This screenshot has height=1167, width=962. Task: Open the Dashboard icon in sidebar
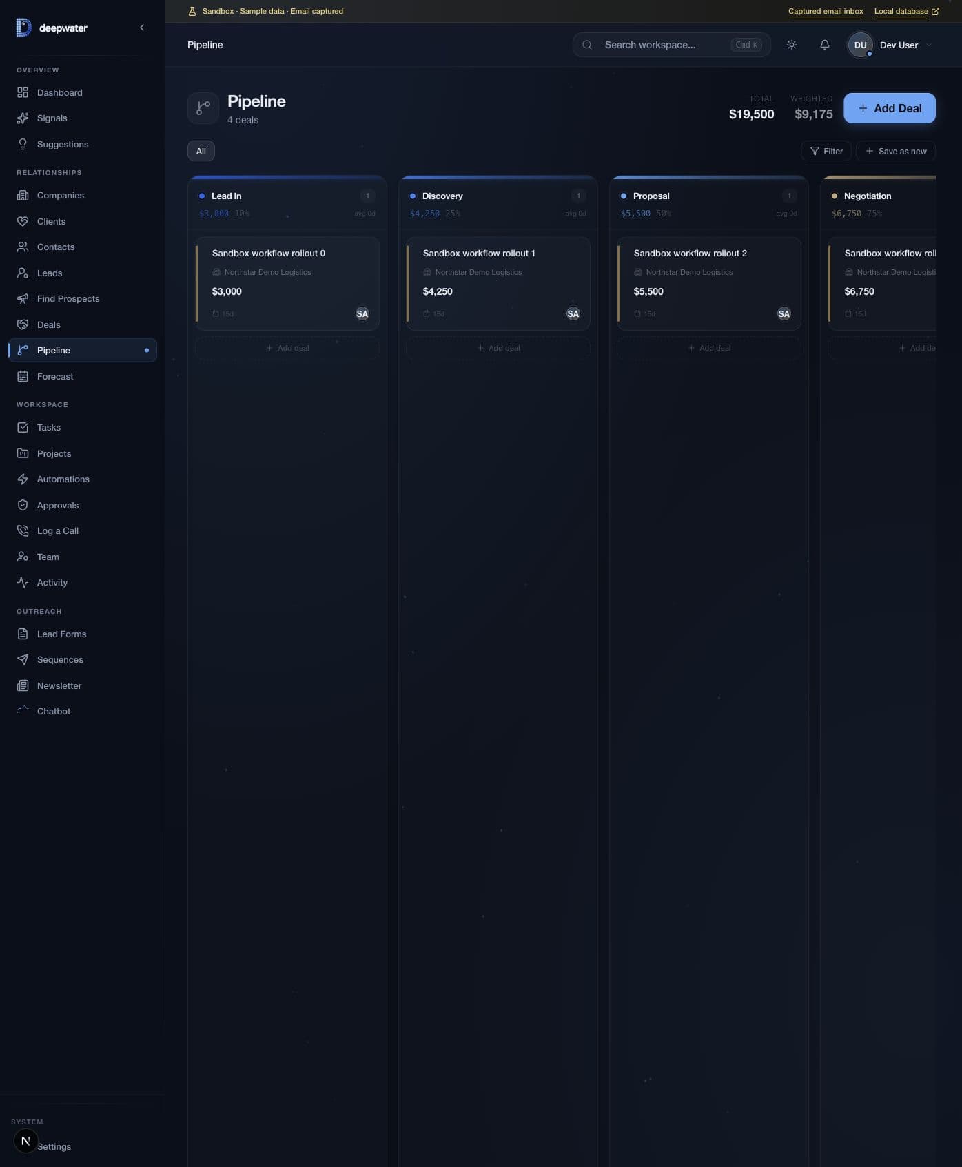23,92
